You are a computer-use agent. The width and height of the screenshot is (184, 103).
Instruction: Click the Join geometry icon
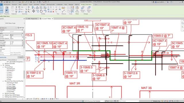[19, 12]
